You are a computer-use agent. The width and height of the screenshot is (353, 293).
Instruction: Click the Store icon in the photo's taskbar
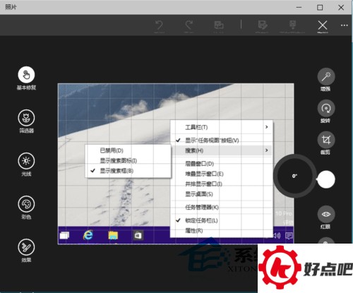click(x=138, y=235)
